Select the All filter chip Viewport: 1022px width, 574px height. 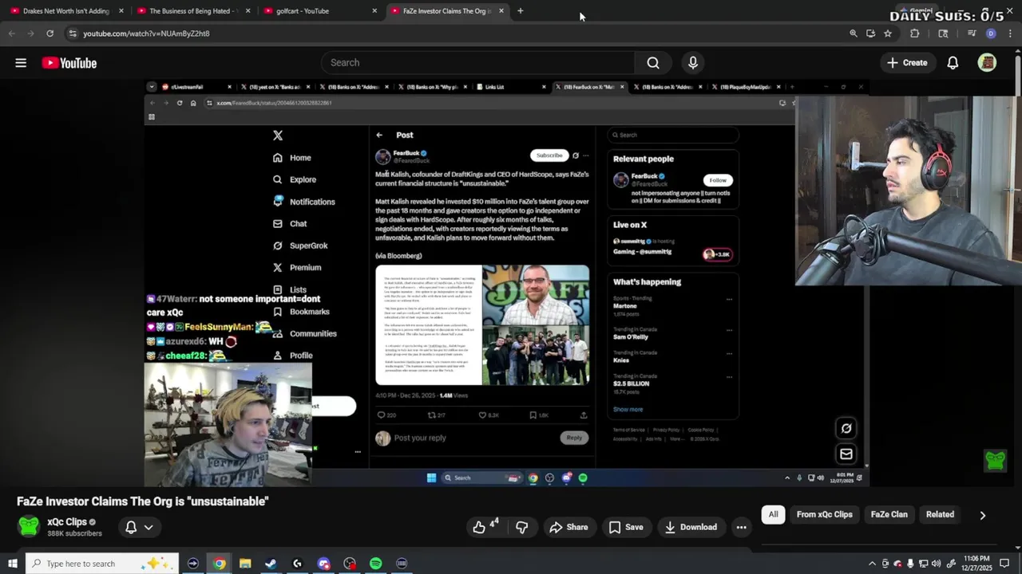(x=773, y=515)
